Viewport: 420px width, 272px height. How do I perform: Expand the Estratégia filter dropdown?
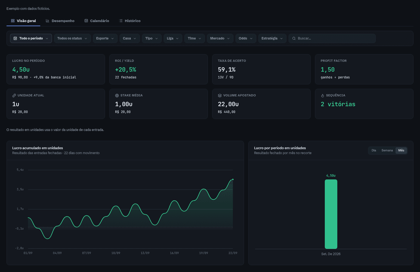click(272, 38)
